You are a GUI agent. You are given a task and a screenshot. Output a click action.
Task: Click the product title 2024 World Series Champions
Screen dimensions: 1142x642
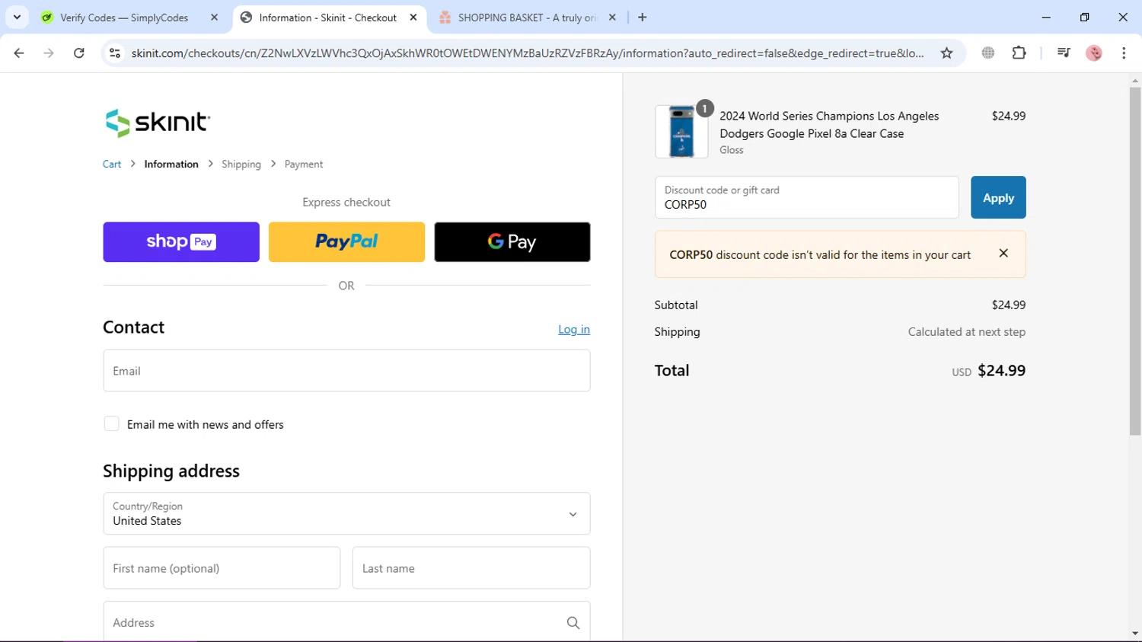pos(829,125)
